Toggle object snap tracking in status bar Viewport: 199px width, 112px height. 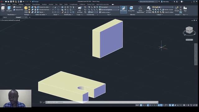[x=159, y=105]
